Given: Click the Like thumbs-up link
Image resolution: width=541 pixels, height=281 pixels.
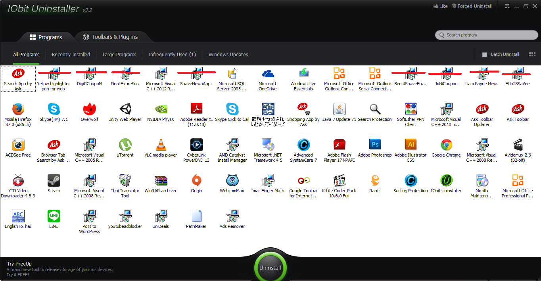Looking at the screenshot, I should [441, 6].
